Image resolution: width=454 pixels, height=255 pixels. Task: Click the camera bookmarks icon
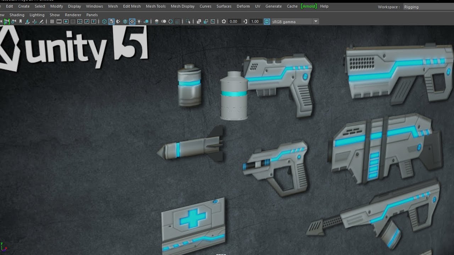21,22
